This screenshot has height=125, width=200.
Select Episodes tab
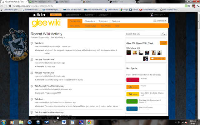103,21
